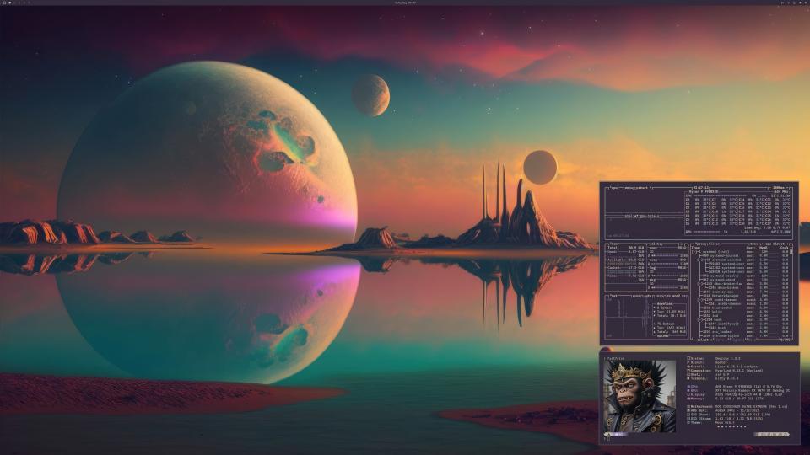
Task: Click the monkey king image in fastfetch
Action: pyautogui.click(x=640, y=396)
